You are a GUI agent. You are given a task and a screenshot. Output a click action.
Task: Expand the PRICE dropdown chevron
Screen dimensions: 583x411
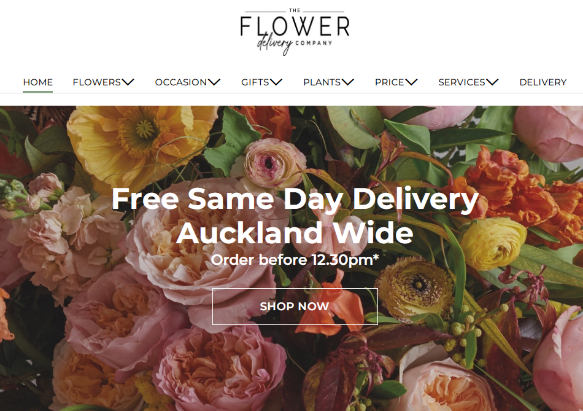tap(412, 82)
